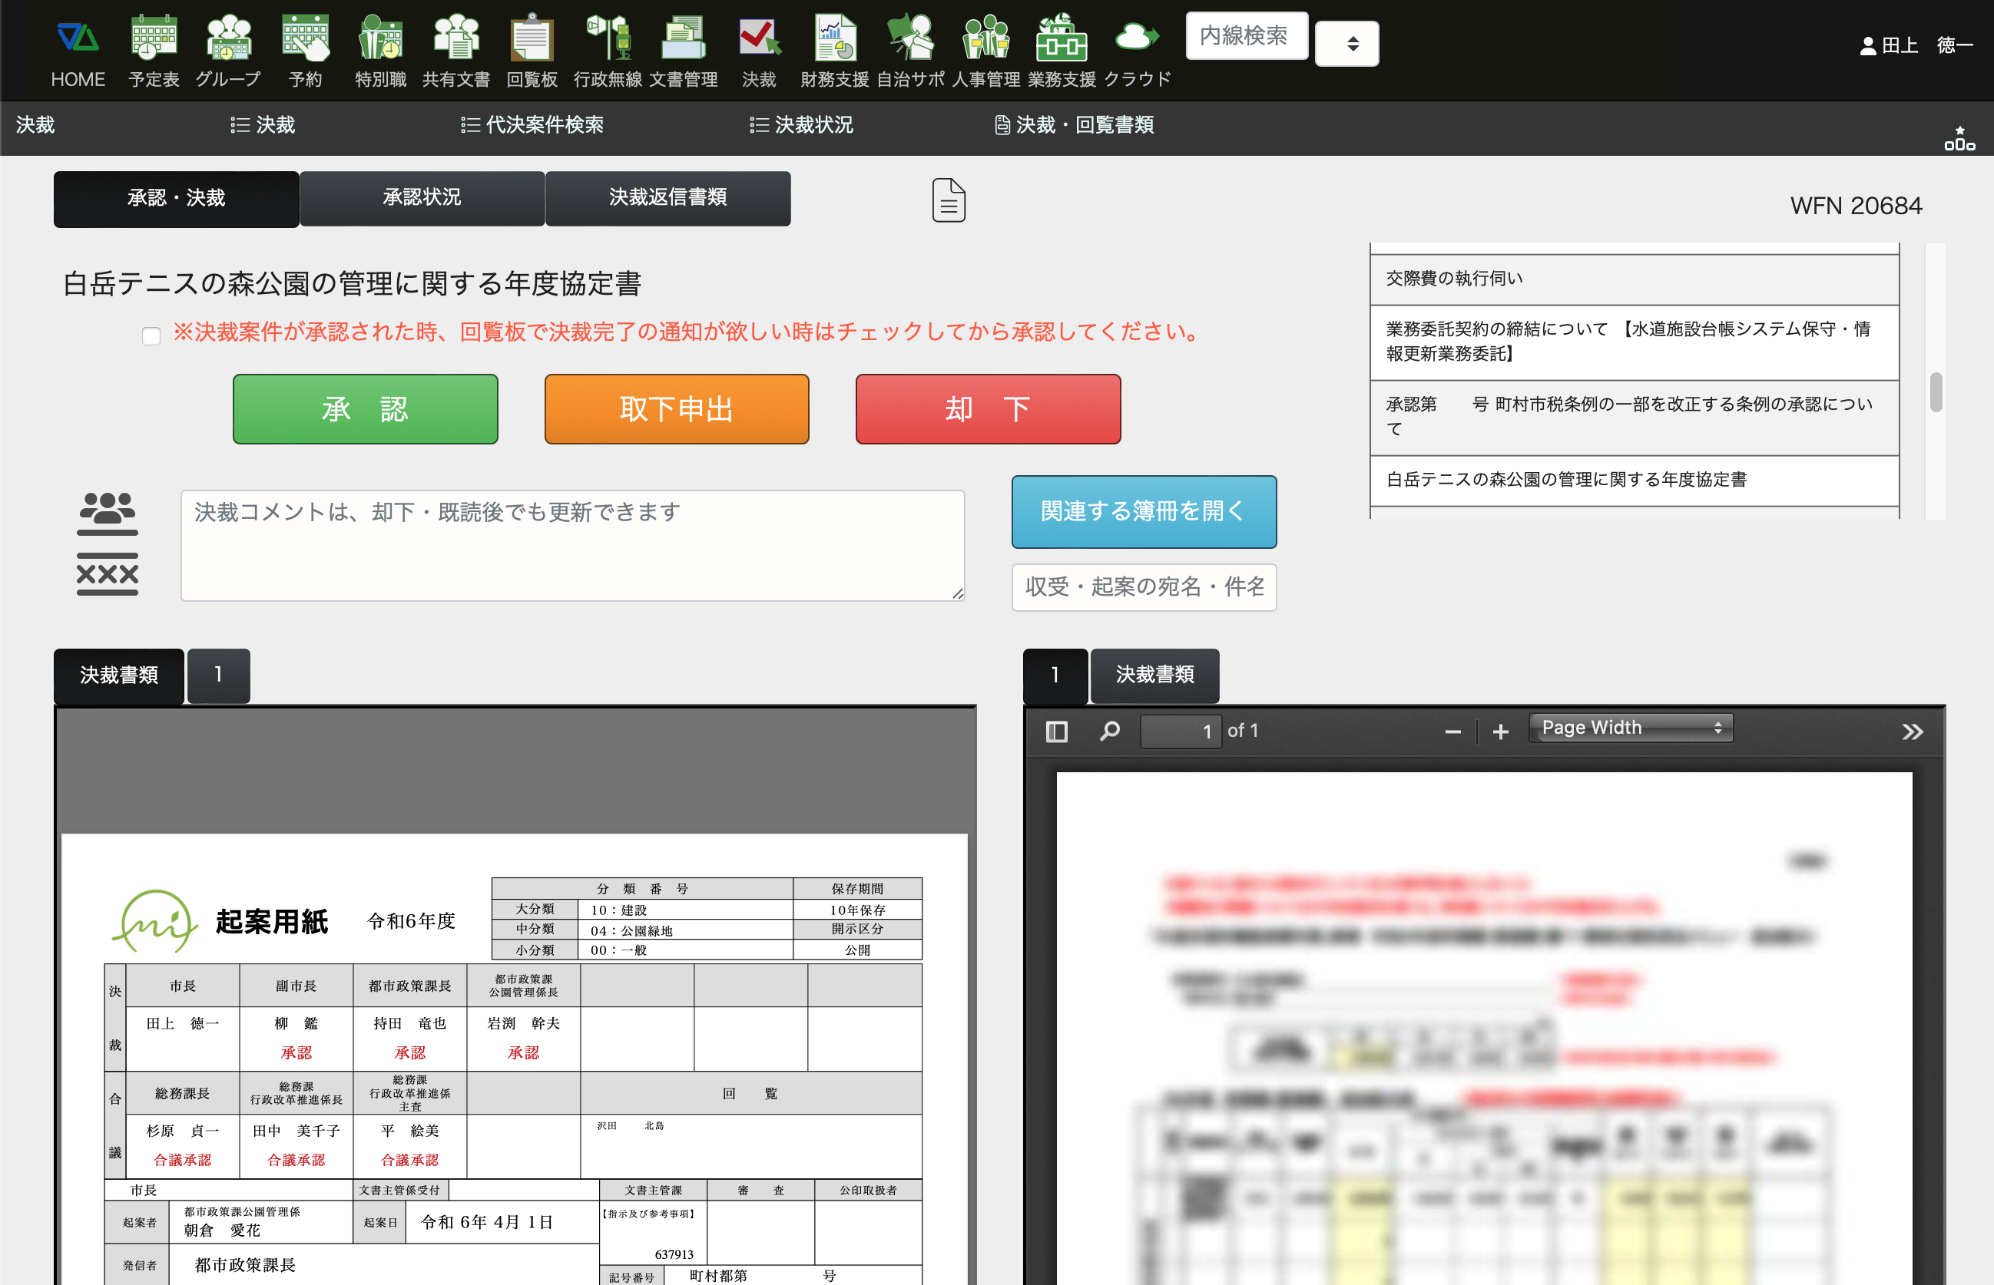Open the selector next to 内線検索
Screen dimensions: 1994x1285
pyautogui.click(x=1346, y=44)
